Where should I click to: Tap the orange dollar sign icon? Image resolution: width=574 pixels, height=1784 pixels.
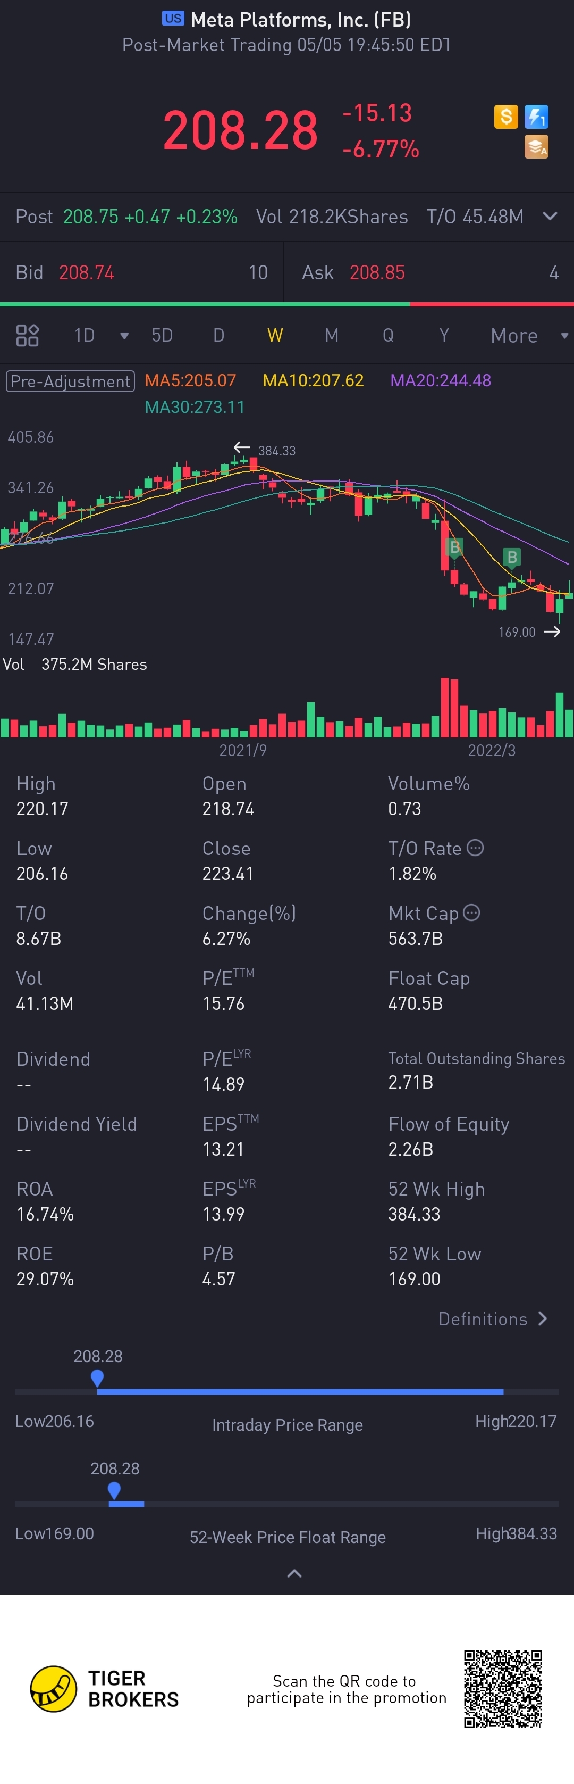505,117
